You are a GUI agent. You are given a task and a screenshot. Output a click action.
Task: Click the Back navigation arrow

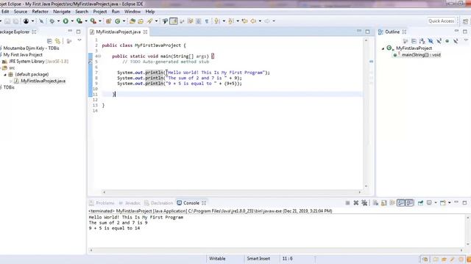[x=253, y=21]
